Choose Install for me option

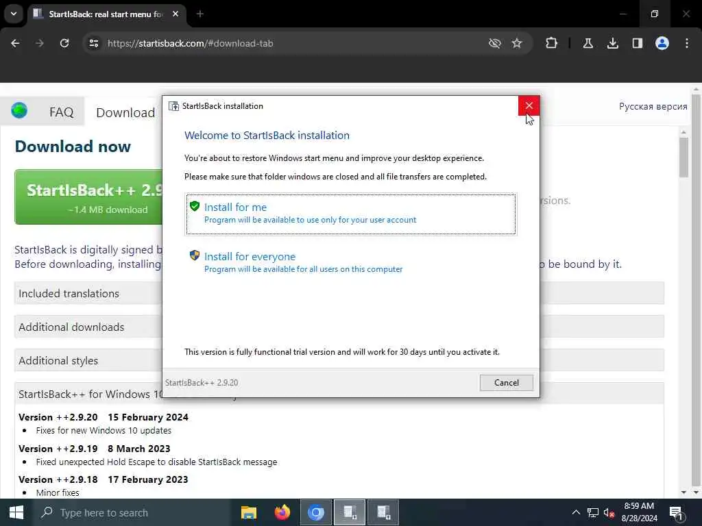coord(350,214)
